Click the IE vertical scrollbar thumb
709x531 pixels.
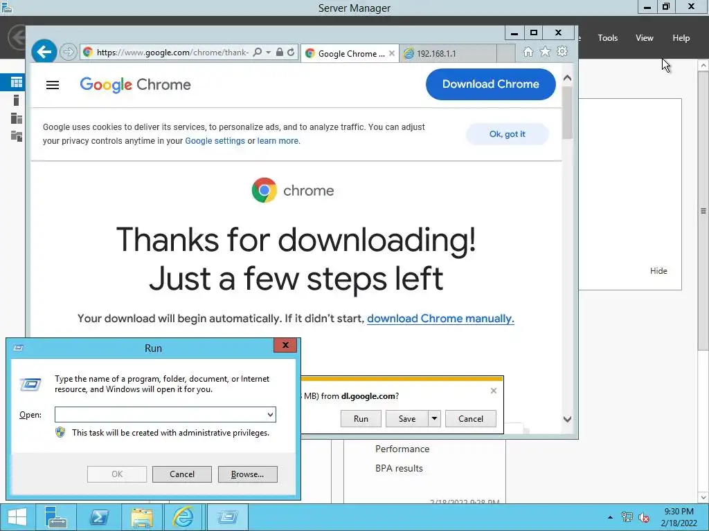(567, 113)
